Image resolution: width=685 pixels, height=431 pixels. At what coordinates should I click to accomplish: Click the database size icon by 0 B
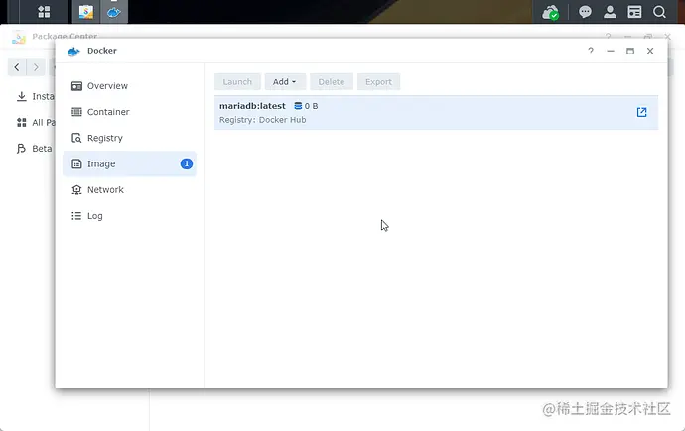click(298, 106)
